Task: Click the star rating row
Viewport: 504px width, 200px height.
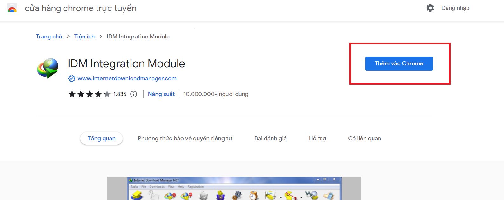Action: pyautogui.click(x=89, y=94)
